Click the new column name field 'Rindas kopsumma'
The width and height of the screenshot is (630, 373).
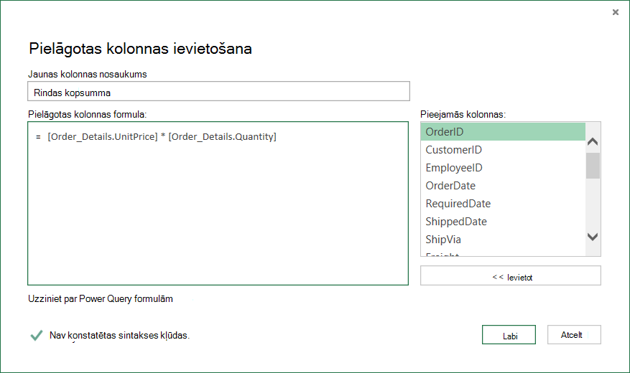pos(218,91)
